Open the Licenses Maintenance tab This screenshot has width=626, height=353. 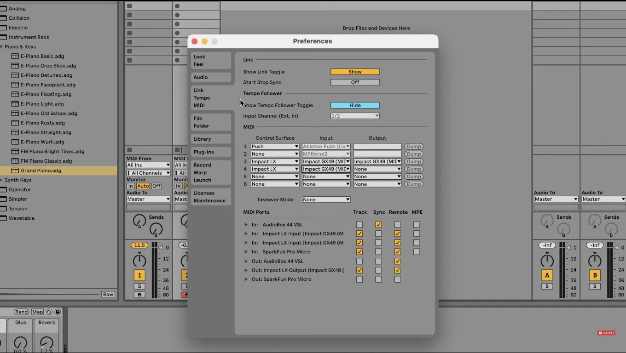pyautogui.click(x=211, y=197)
